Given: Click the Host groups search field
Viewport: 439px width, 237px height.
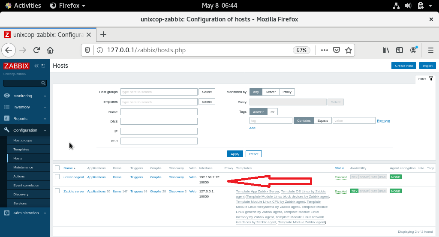Looking at the screenshot, I should 159,92.
